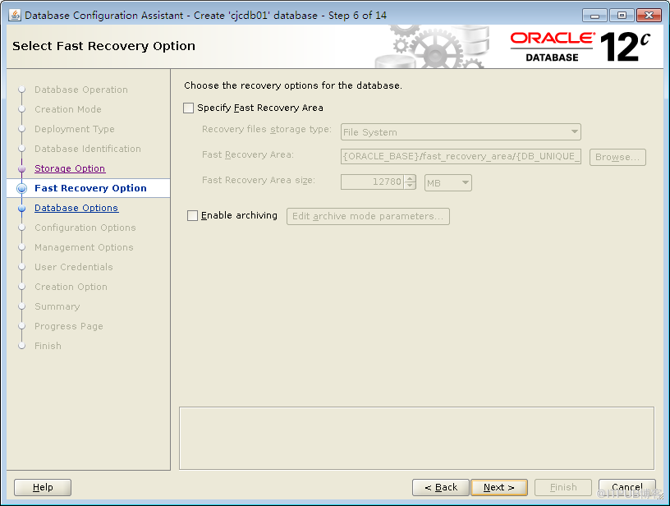The width and height of the screenshot is (670, 506).
Task: Click the User Credentials step label
Action: [x=74, y=267]
